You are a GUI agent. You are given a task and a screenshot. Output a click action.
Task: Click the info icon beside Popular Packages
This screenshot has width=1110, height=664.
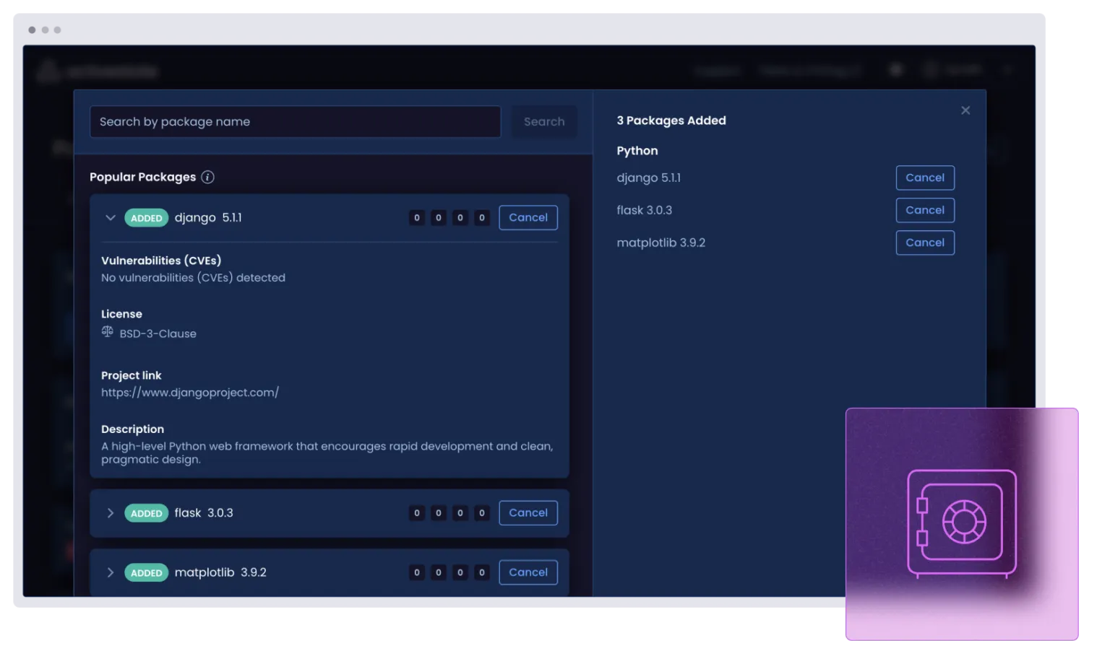tap(207, 177)
